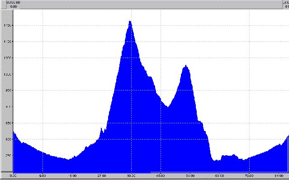The width and height of the screenshot is (289, 180).
Task: Select the 81.00 horizontal axis label
Action: click(x=279, y=175)
